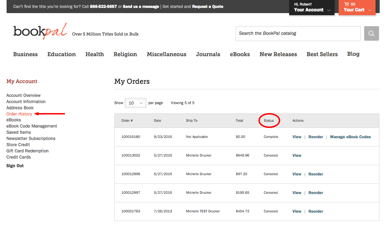Reorder order 100012997
The height and width of the screenshot is (231, 388).
[x=316, y=193]
